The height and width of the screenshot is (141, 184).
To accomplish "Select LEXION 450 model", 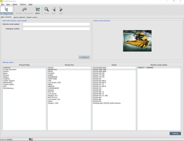I will 114,101.
